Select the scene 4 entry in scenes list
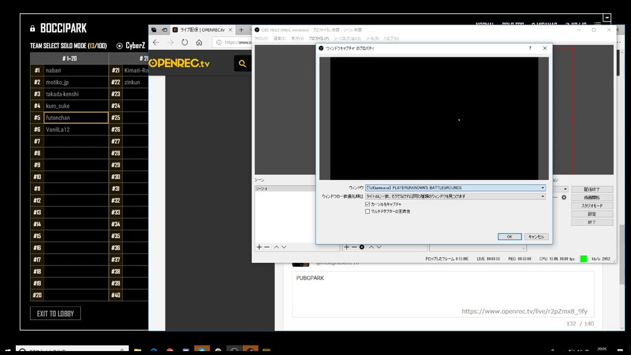Image resolution: width=631 pixels, height=355 pixels. click(x=285, y=189)
